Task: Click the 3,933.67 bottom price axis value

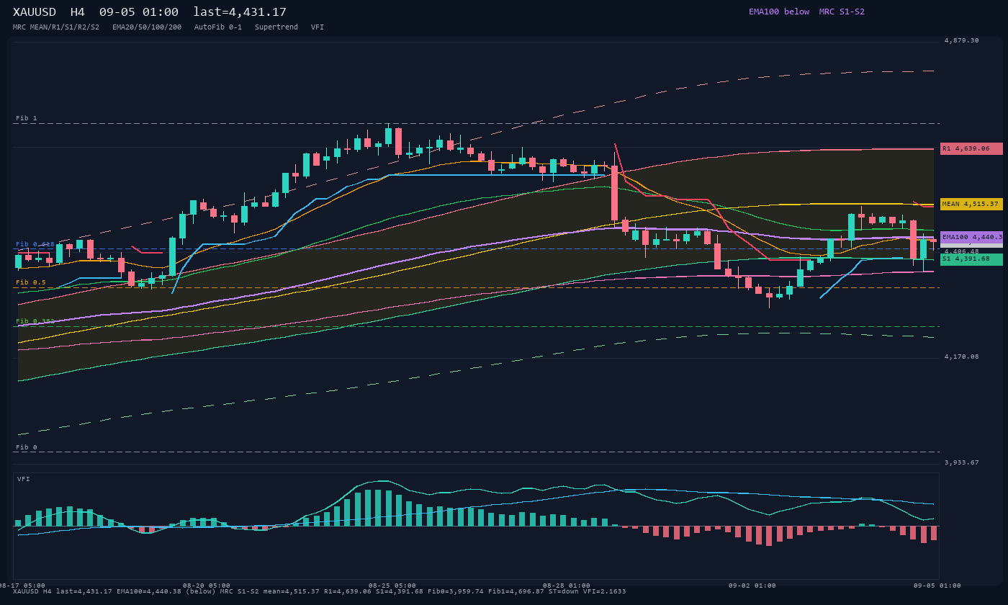Action: 961,463
